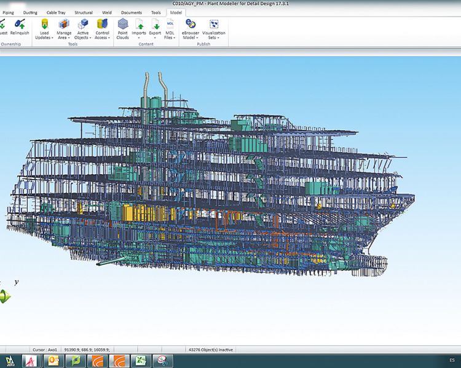Go to the Weld tab
Screen dimensions: 461x368
[x=107, y=13]
